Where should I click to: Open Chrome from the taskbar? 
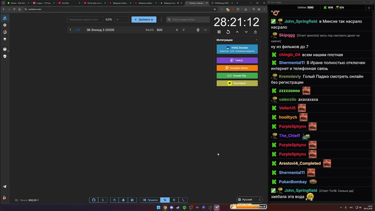coord(165,207)
